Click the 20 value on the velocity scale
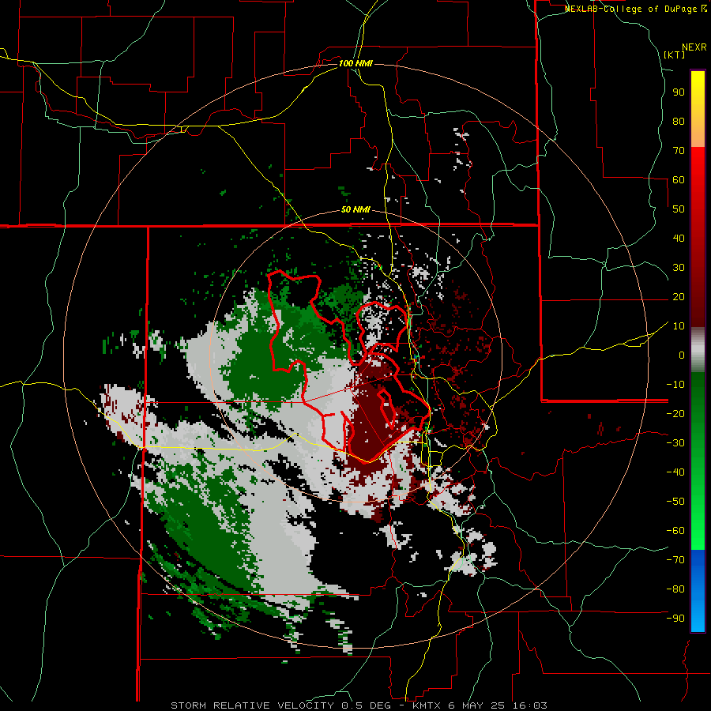This screenshot has height=711, width=711. pos(679,296)
